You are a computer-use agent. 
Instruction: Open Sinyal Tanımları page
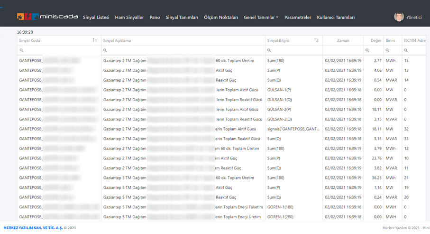point(182,18)
